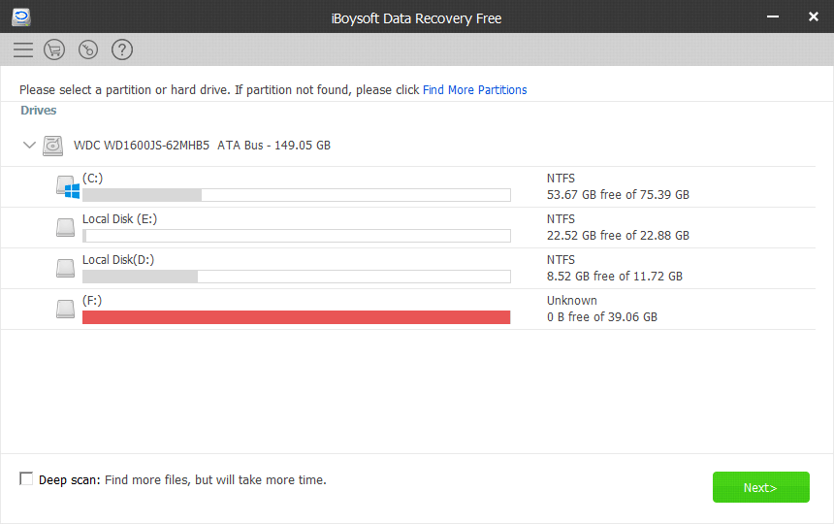Image resolution: width=834 pixels, height=524 pixels.
Task: Select the Unknown 39.06 GB partition info
Action: (x=602, y=309)
